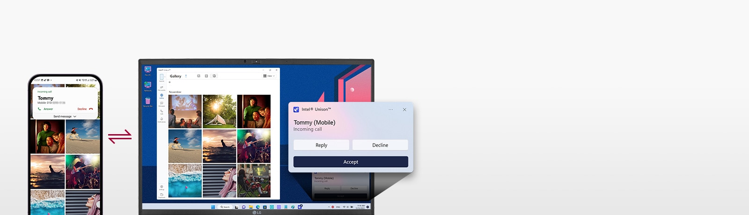Open This PC desktop icon
The height and width of the screenshot is (215, 749).
click(148, 71)
